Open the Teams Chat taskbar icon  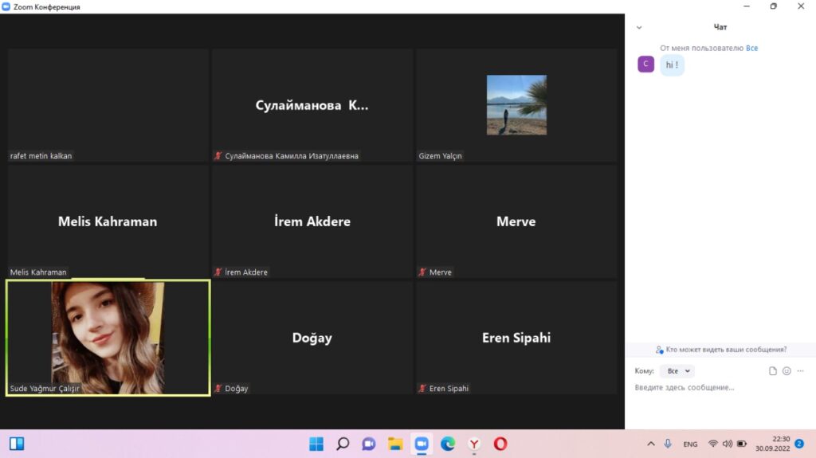[368, 444]
